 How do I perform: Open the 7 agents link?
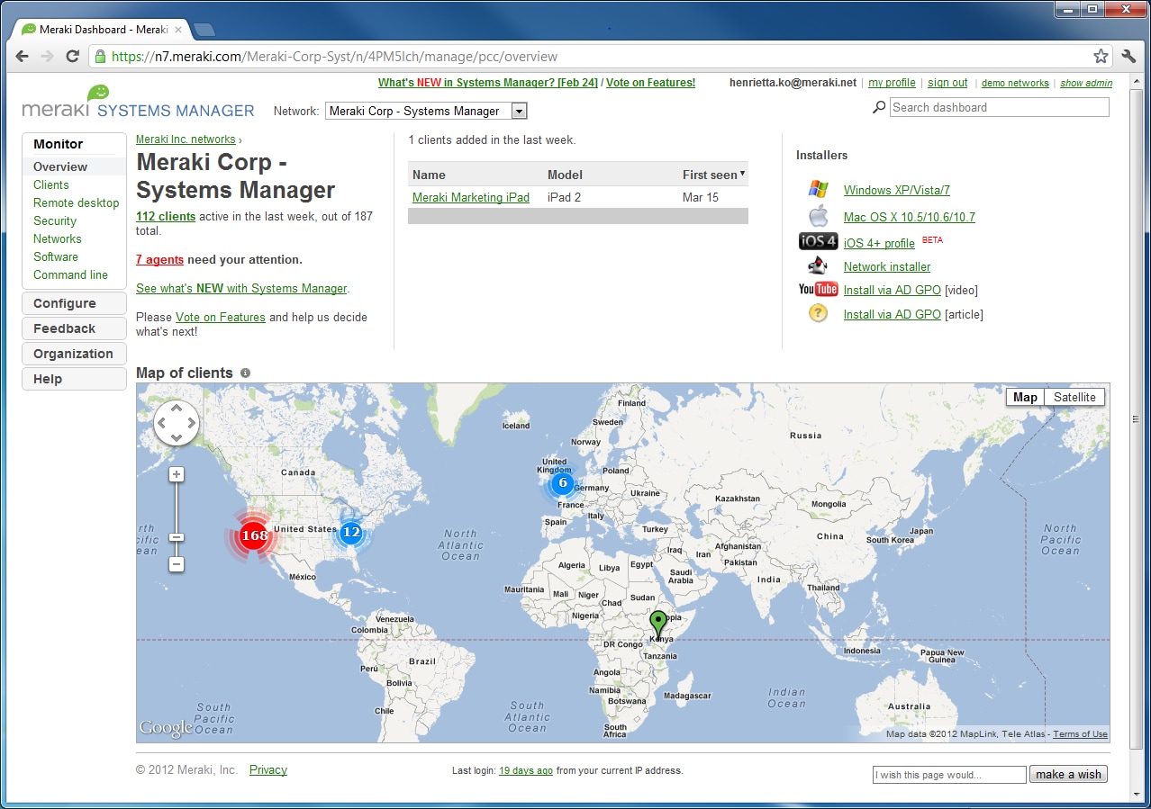click(159, 259)
